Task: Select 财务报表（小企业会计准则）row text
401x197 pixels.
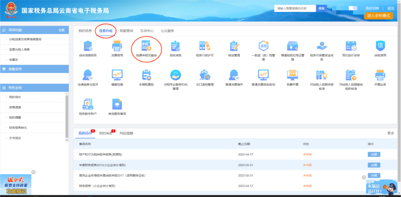Action: point(97,186)
